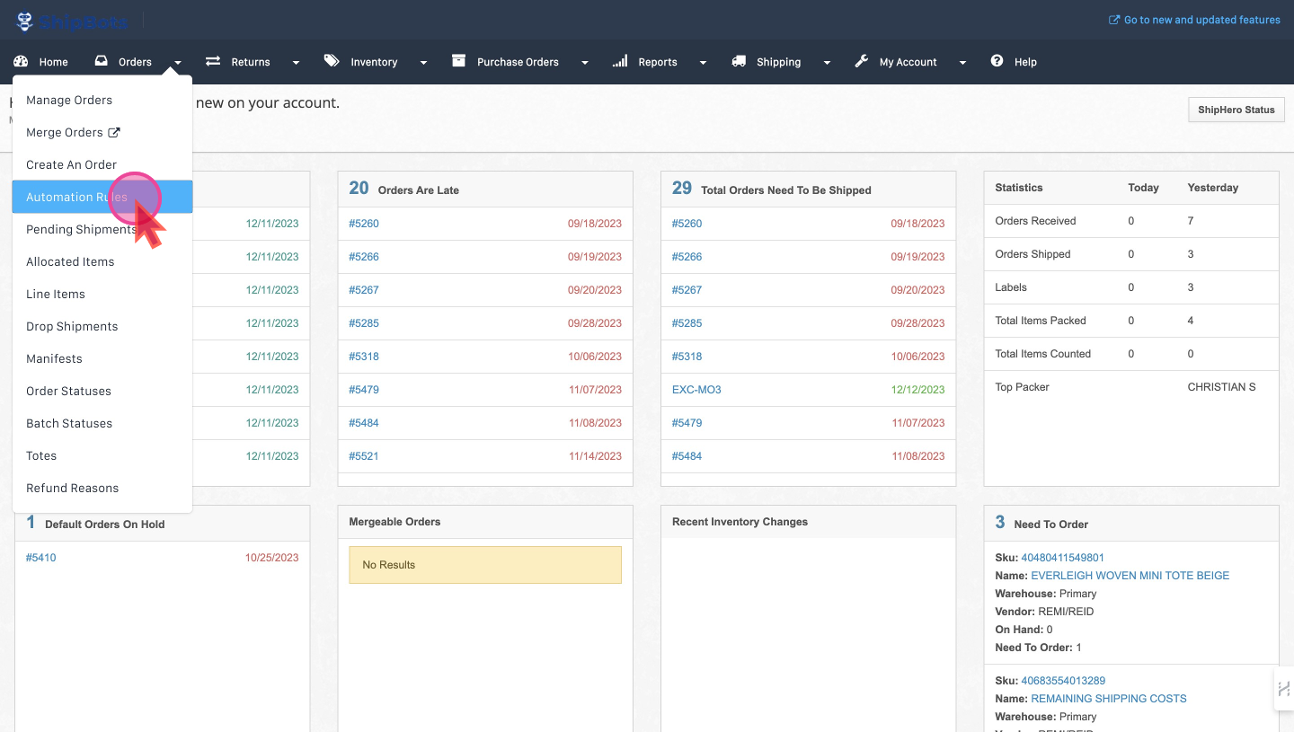Viewport: 1294px width, 732px height.
Task: Go to Pending Shipments
Action: (x=102, y=229)
